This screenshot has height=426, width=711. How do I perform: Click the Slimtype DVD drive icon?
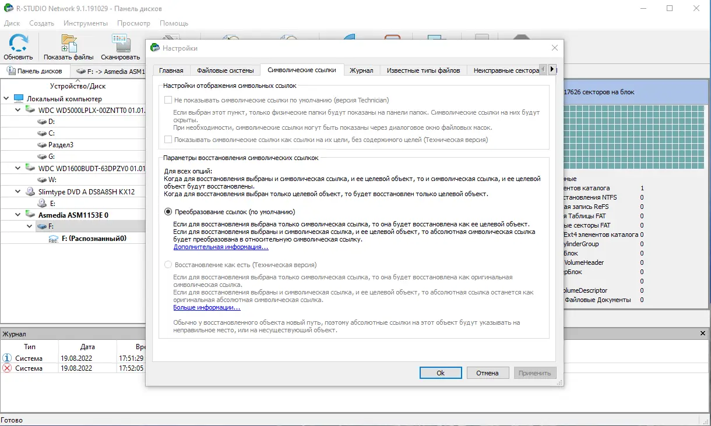(30, 191)
